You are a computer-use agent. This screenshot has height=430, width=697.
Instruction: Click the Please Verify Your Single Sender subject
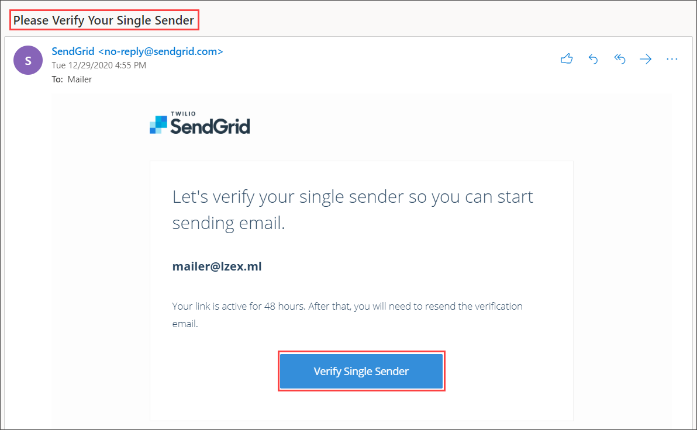click(103, 20)
